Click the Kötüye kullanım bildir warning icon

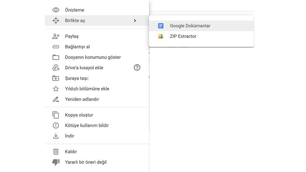click(56, 125)
